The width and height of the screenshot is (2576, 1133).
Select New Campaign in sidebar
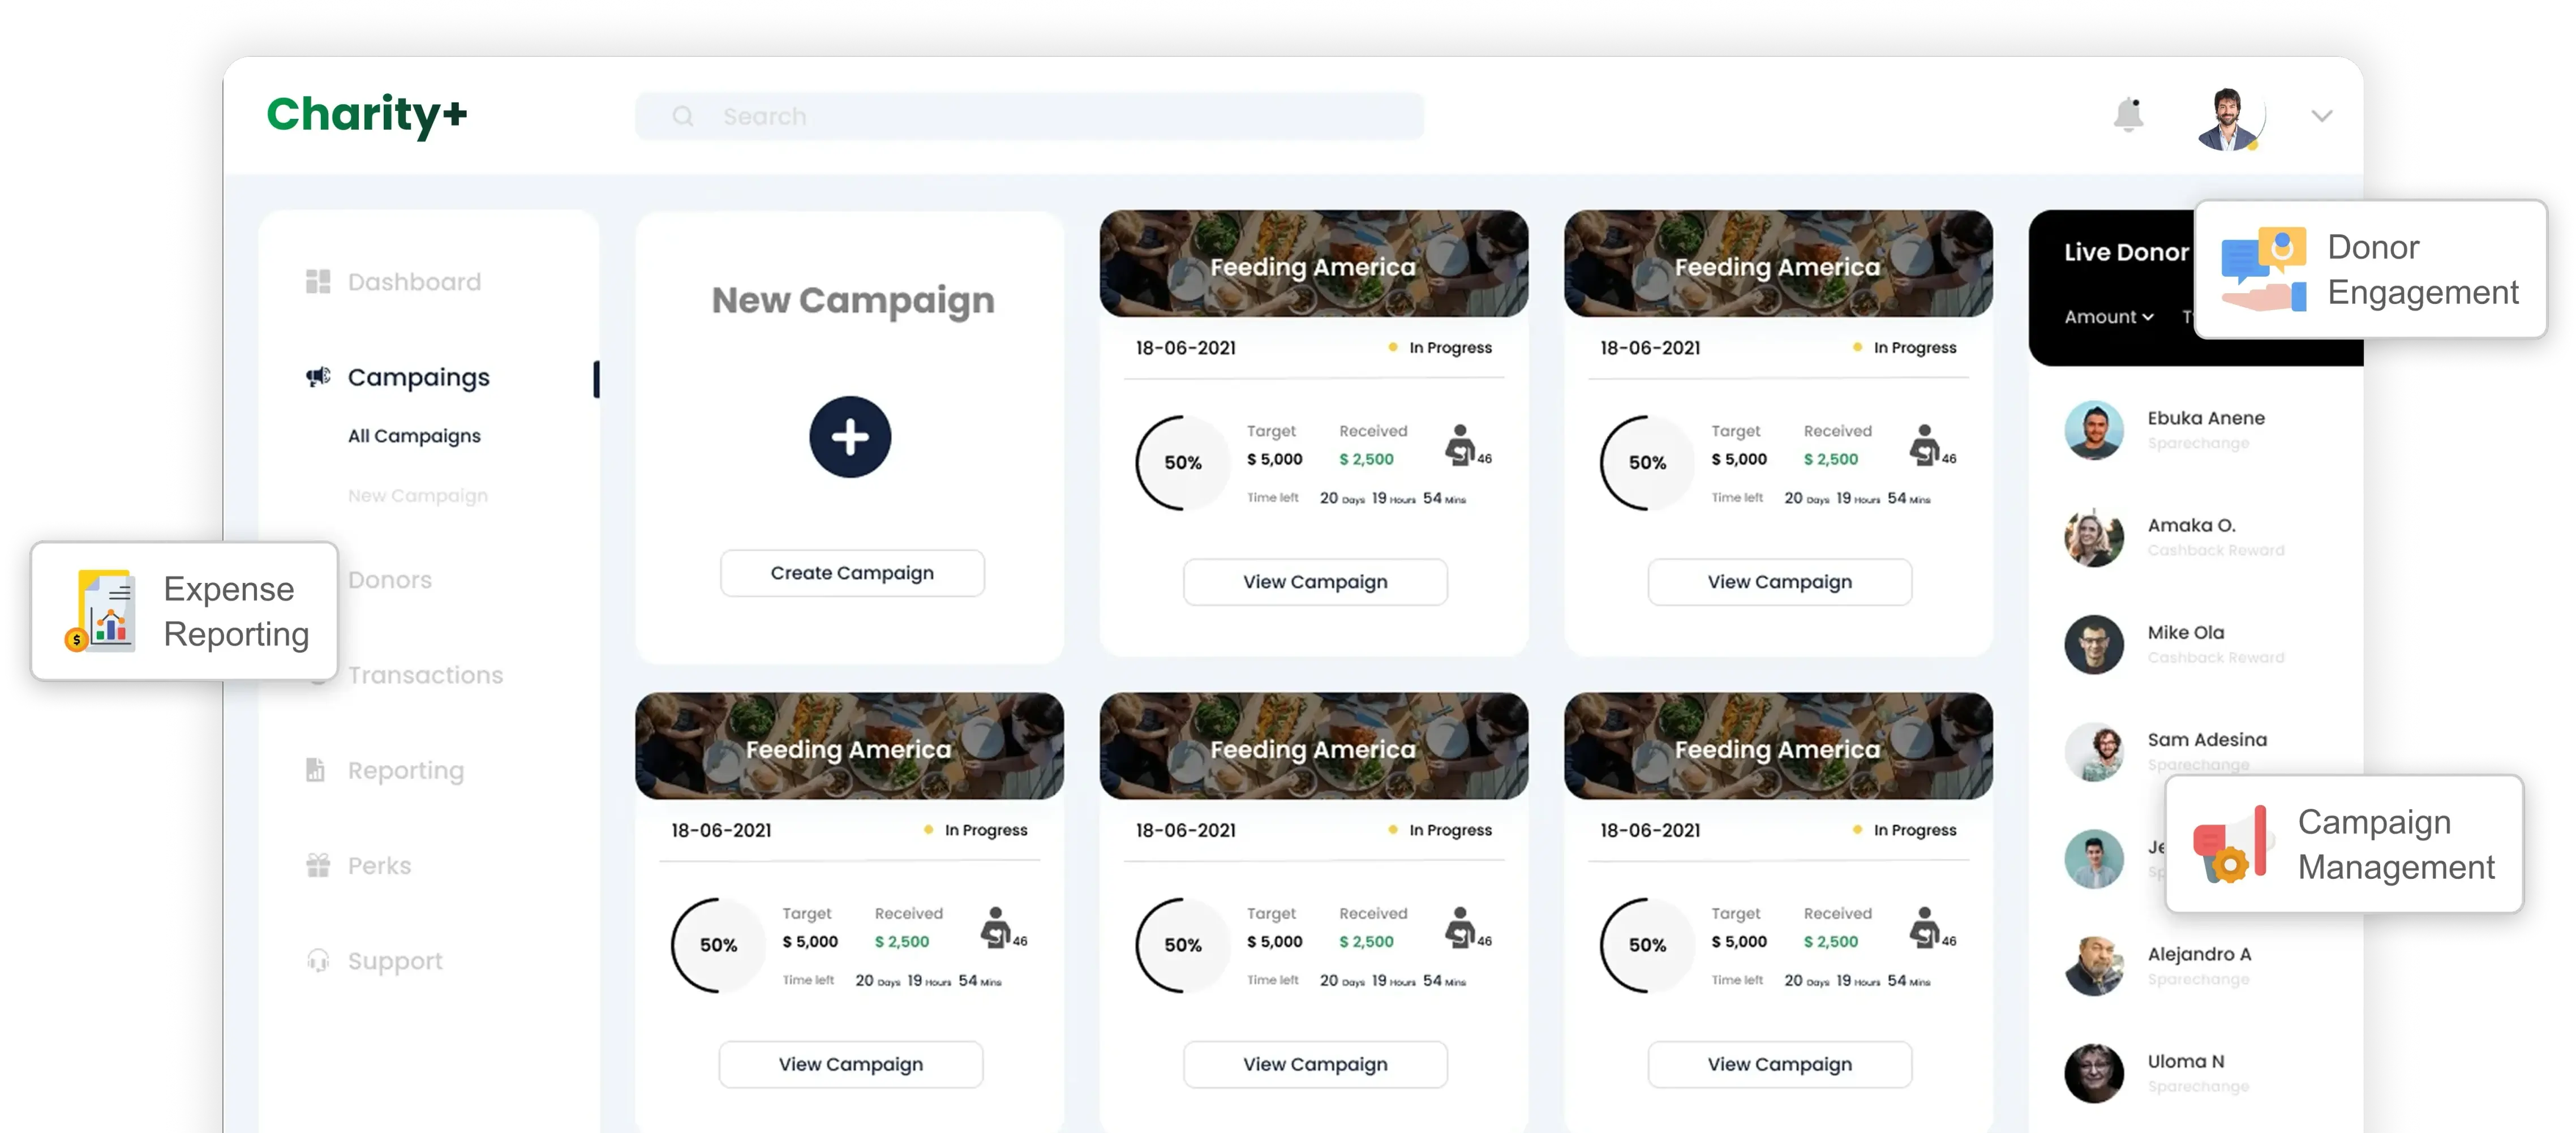pos(417,495)
